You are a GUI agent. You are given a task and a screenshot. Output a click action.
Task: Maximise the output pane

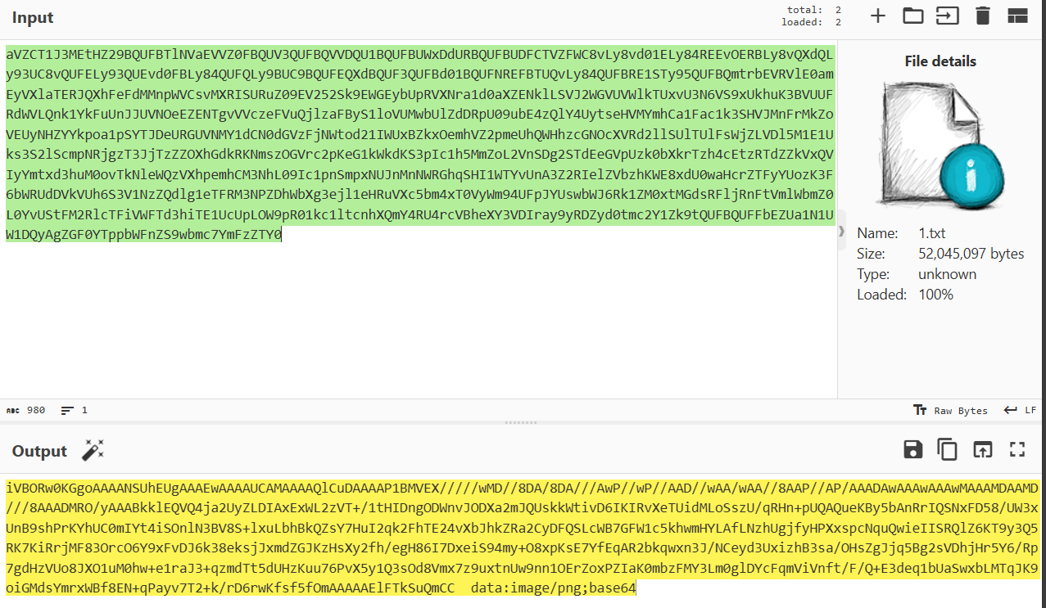(1017, 449)
